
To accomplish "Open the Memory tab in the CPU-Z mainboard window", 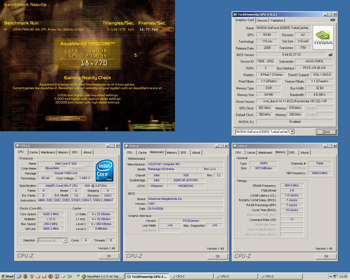I will 172,153.
